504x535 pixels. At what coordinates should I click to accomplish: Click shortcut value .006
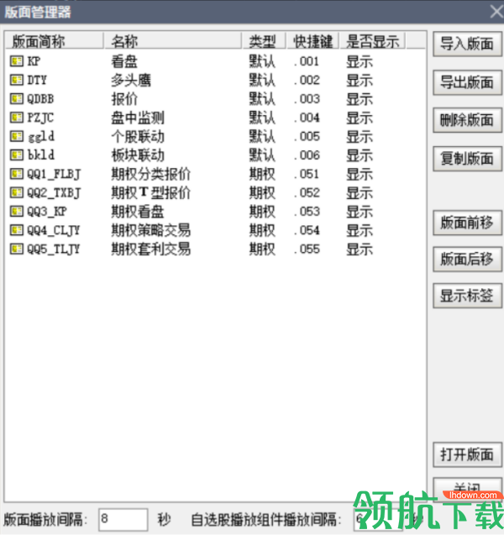click(307, 155)
